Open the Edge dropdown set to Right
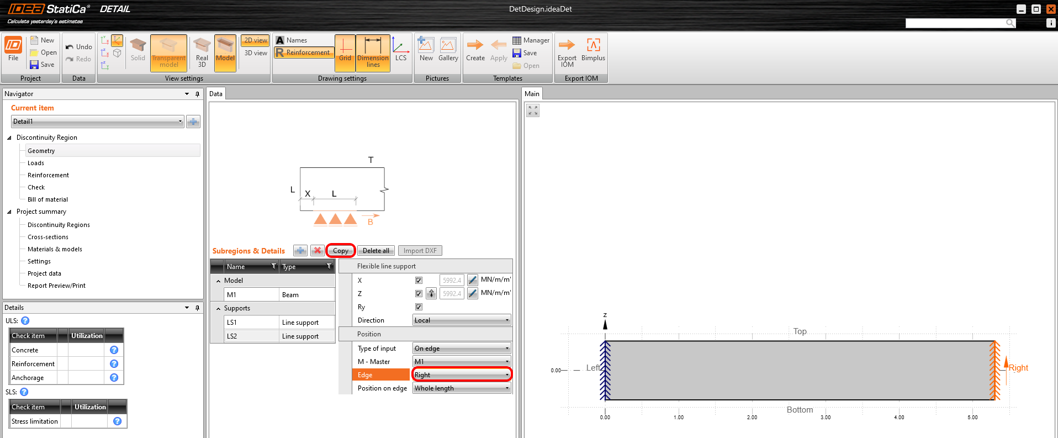This screenshot has height=438, width=1058. tap(462, 375)
